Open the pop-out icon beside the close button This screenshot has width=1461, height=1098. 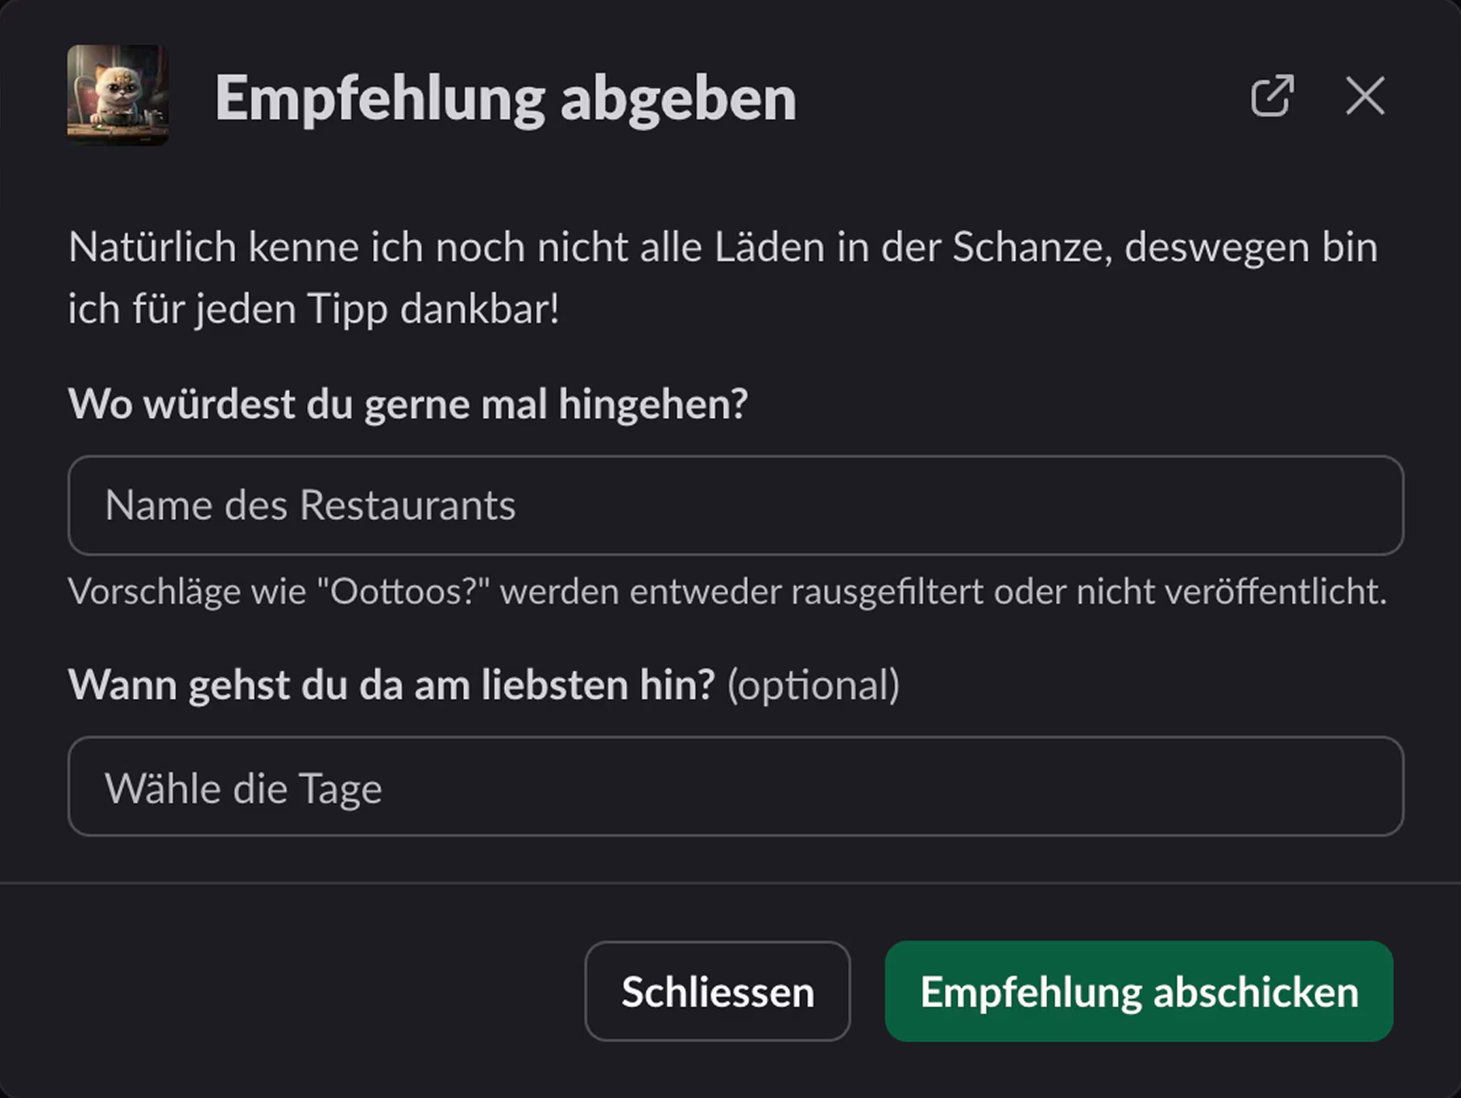[x=1274, y=95]
